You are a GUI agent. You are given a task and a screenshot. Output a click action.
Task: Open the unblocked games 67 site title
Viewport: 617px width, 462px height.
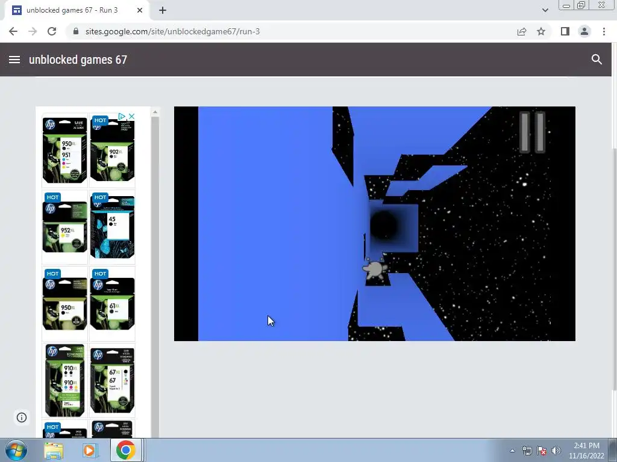pos(78,60)
